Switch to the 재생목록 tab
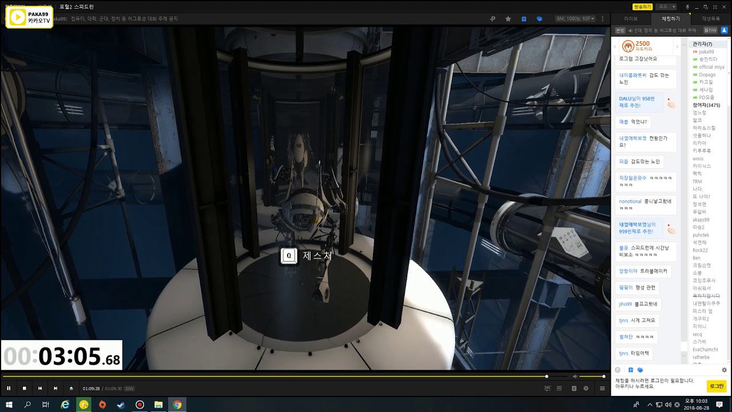Image resolution: width=732 pixels, height=412 pixels. pyautogui.click(x=711, y=19)
